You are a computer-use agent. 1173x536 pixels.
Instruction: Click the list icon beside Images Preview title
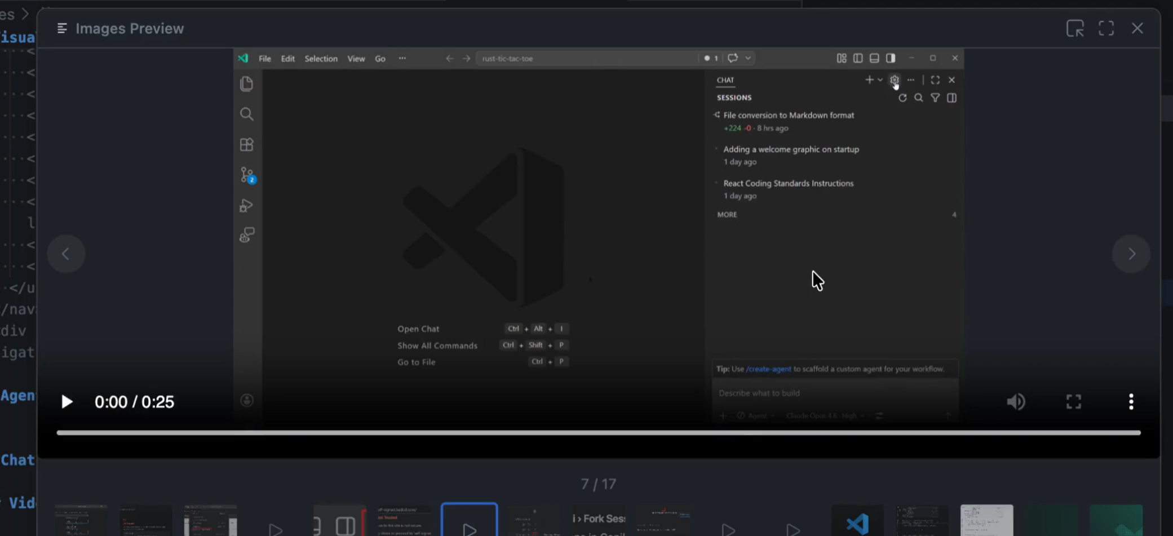(x=62, y=28)
